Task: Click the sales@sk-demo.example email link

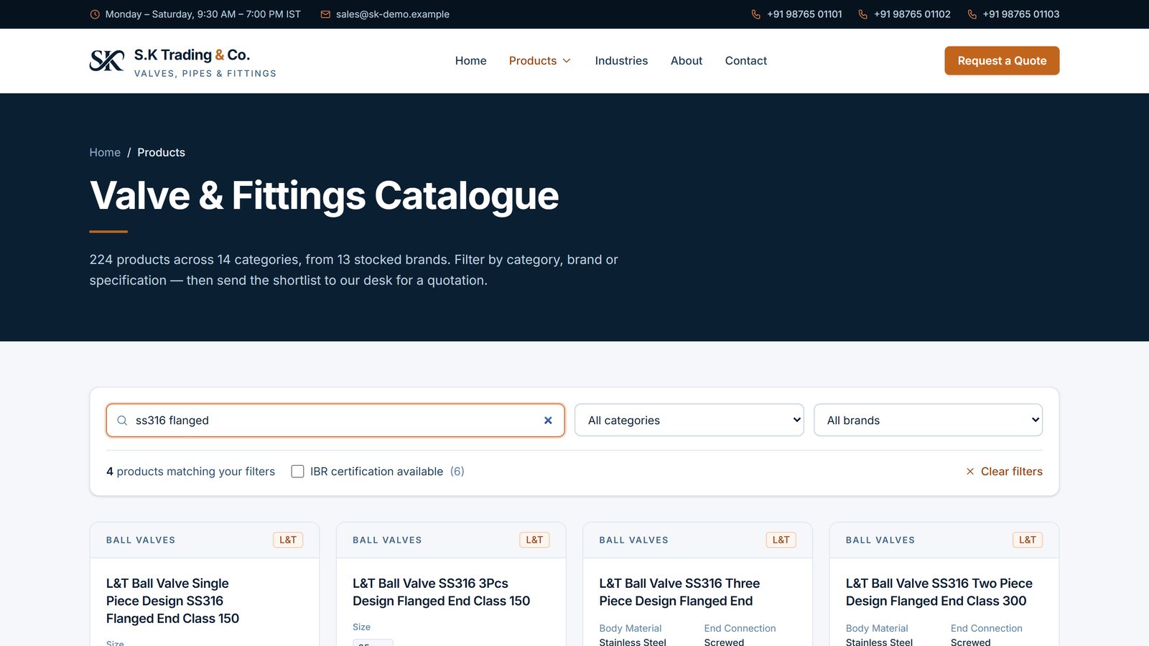Action: 393,14
